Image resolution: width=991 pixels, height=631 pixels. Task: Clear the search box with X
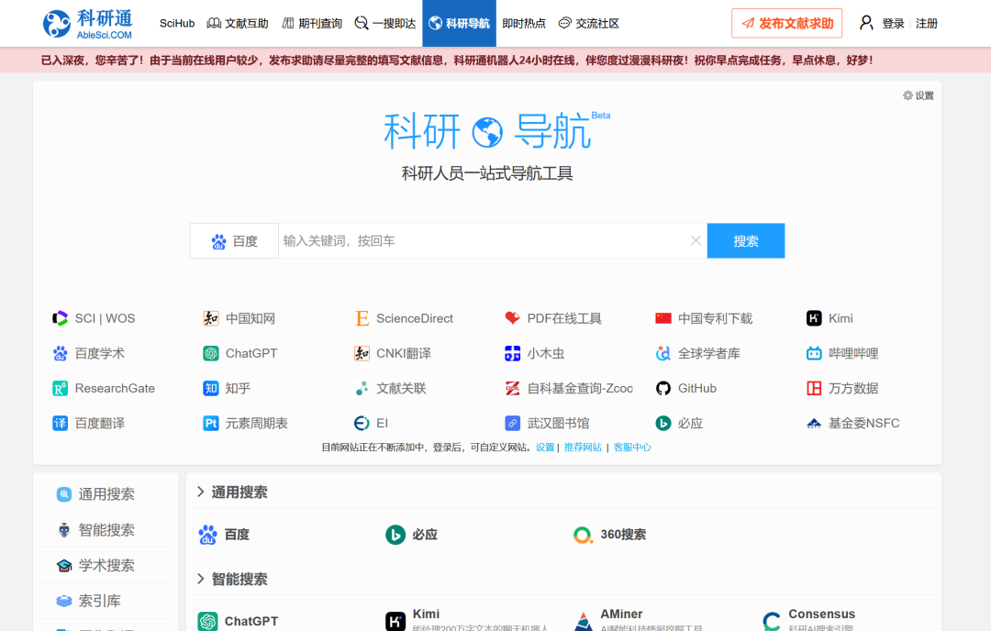(696, 240)
